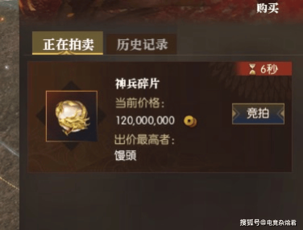Click the 出价最高者 label
Viewport: 303px width, 230px height.
[x=145, y=140]
